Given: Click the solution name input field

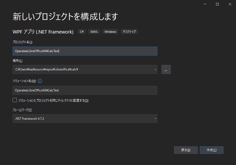Looking at the screenshot, I should pos(85,90).
